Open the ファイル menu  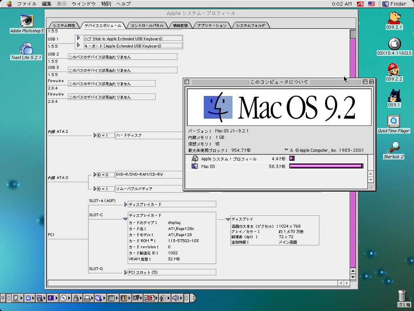tap(27, 4)
